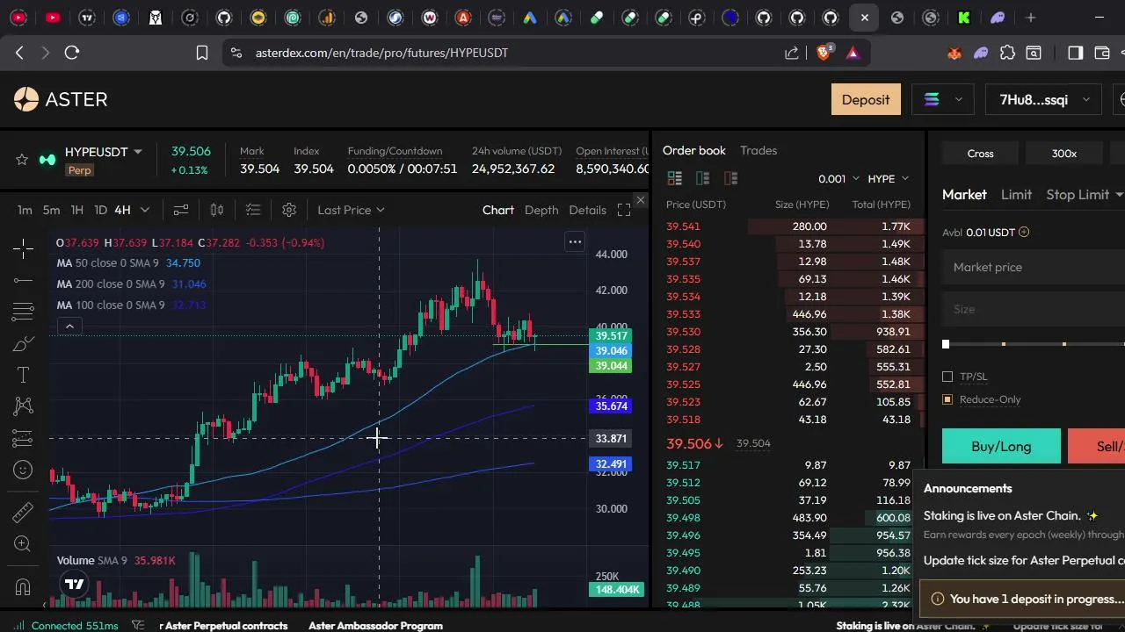Viewport: 1125px width, 632px height.
Task: Open the chart checklist options icon
Action: click(253, 210)
